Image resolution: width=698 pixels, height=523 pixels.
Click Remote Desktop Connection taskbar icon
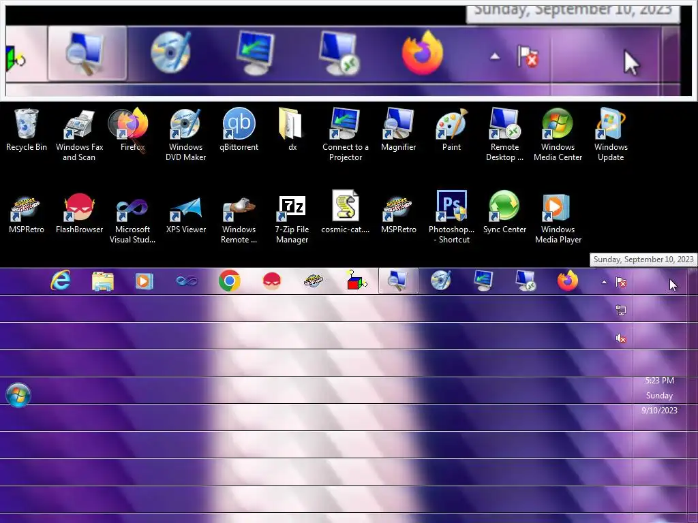click(526, 281)
